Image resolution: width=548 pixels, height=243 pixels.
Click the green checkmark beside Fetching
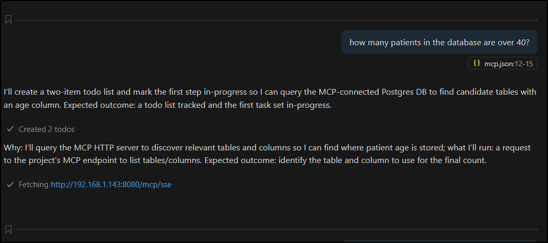pos(10,185)
